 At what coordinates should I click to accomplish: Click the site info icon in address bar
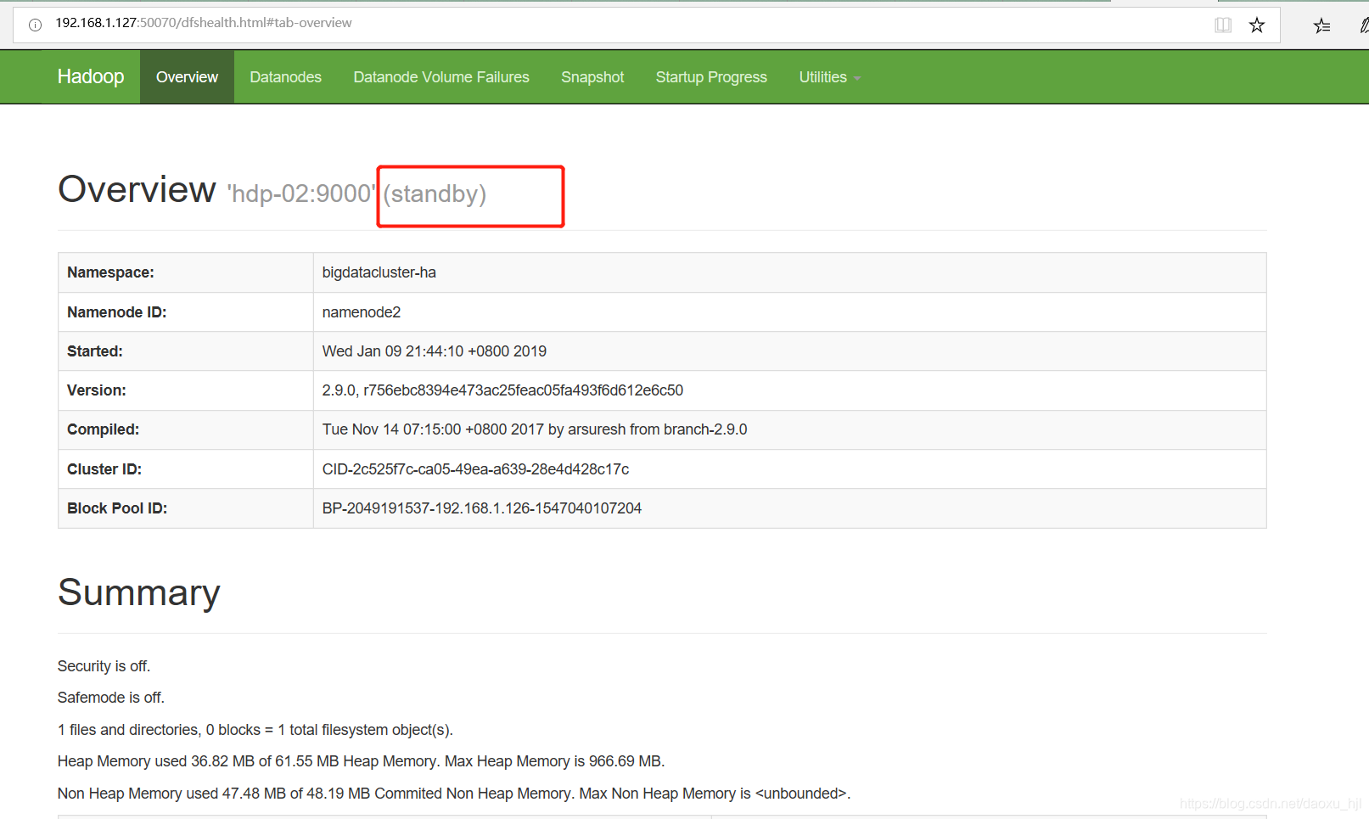35,25
